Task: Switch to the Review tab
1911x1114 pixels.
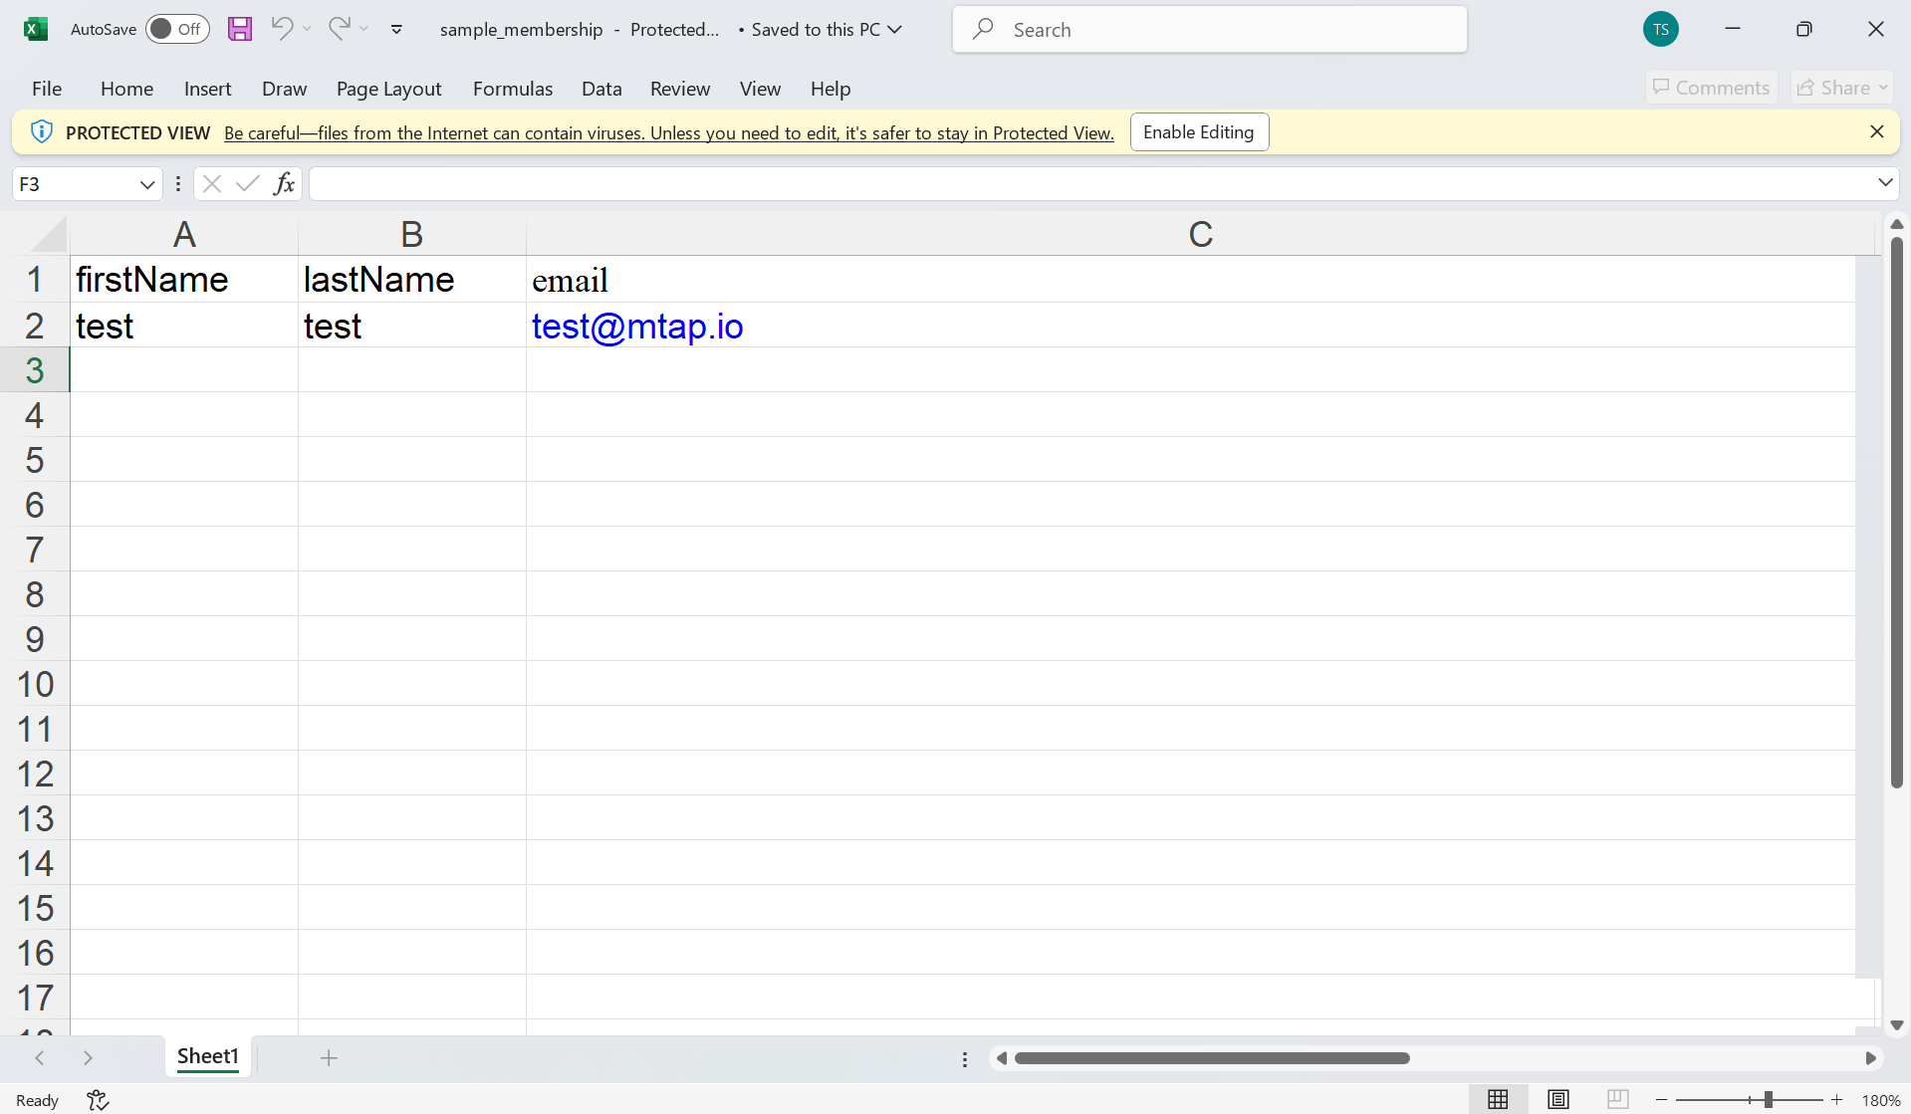Action: (680, 89)
